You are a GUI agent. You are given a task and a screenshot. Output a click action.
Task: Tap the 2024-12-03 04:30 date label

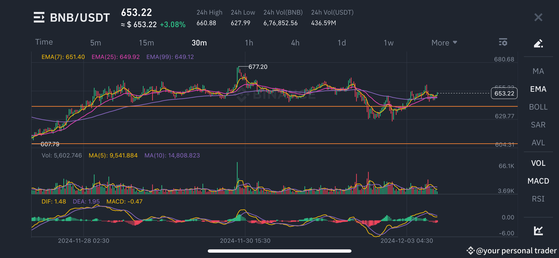click(407, 241)
